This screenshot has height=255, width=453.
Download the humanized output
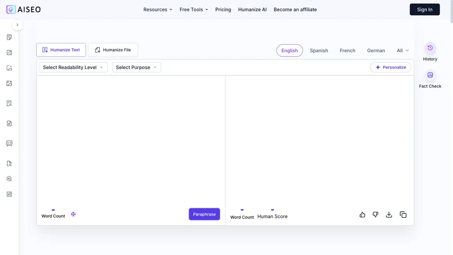(x=389, y=215)
